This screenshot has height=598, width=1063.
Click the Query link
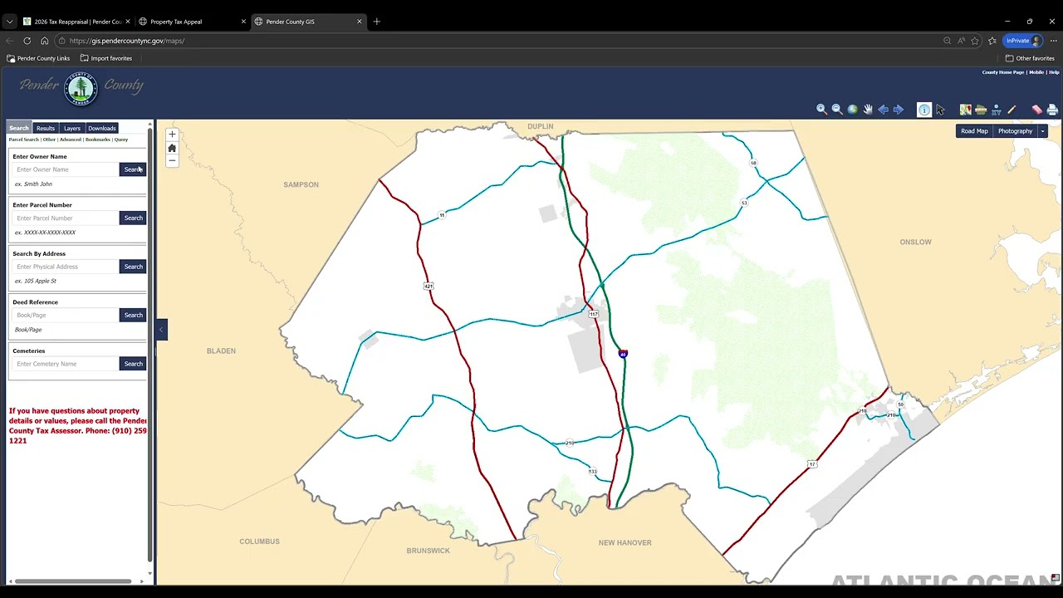121,140
